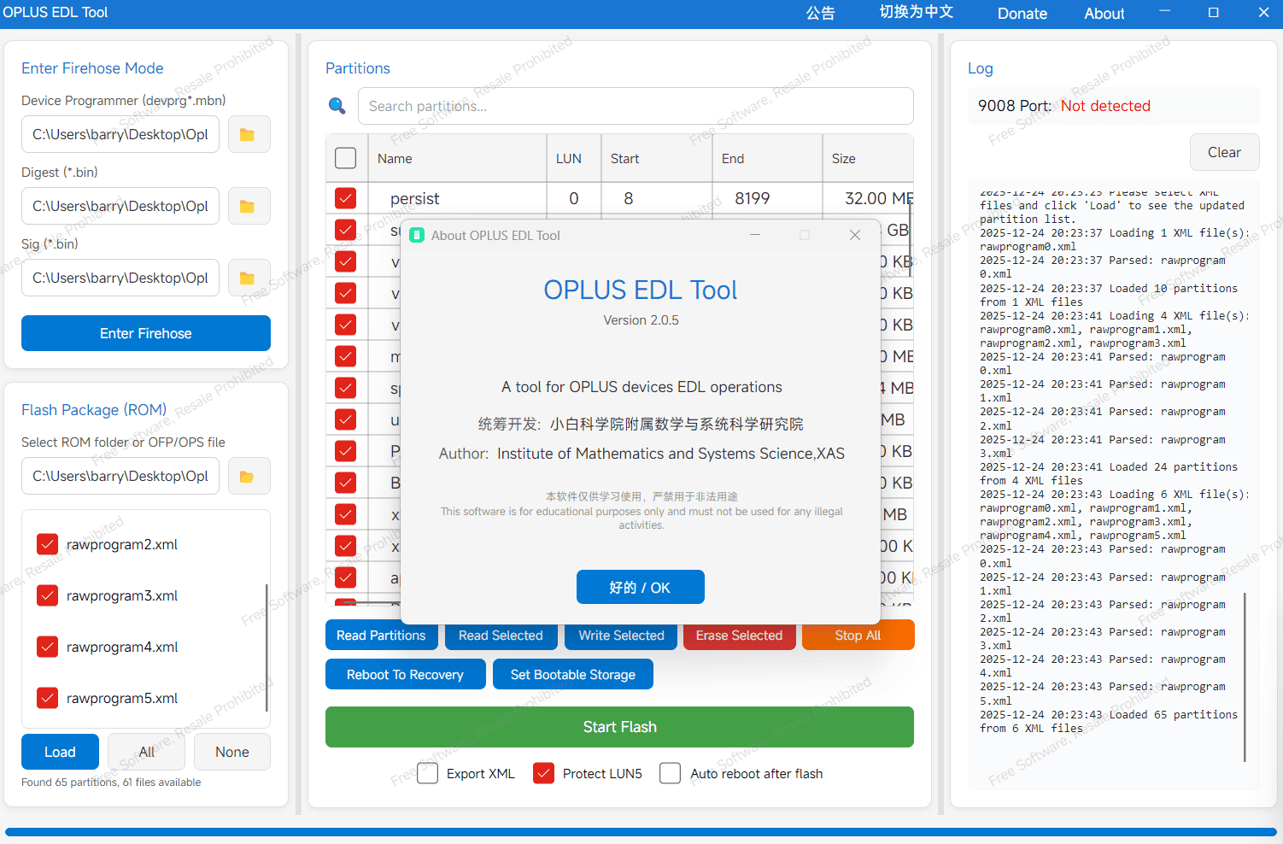
Task: Enable the Export XML checkbox
Action: pos(428,773)
